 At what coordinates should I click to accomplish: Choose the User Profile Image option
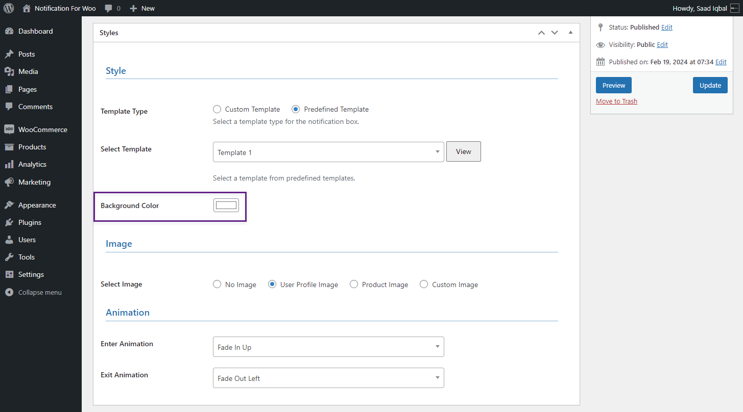272,285
